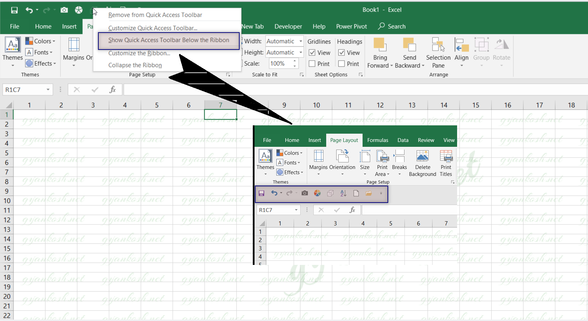
Task: Click the pie chart icon in the top toolbar
Action: click(79, 10)
